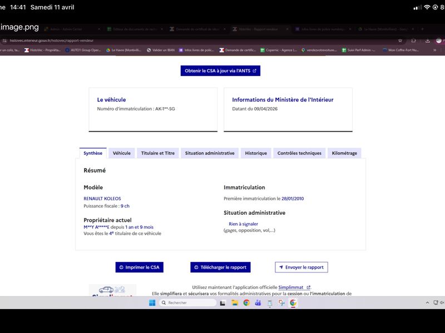Viewport: 445px width, 333px height.
Task: Expand the hidden bookmarks chevron
Action: pos(434,50)
